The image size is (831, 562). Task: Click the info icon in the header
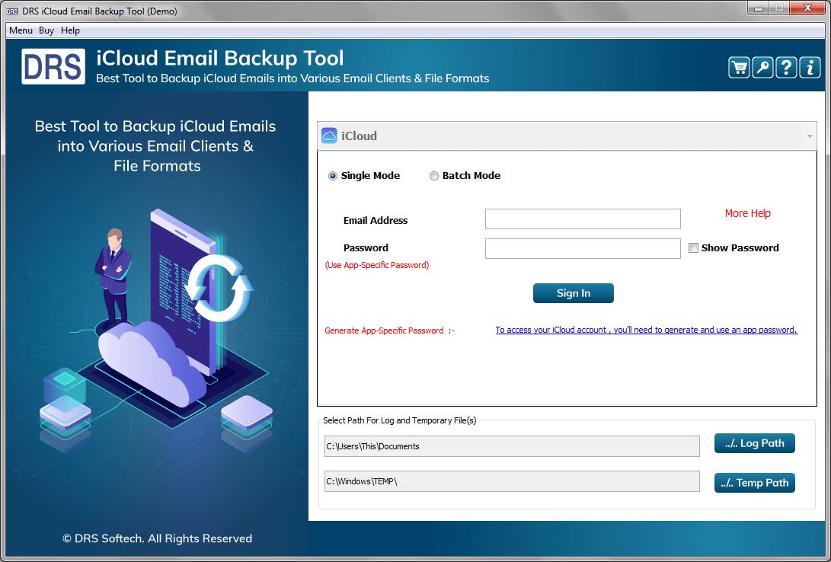click(809, 67)
